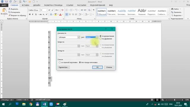Click the bulleted list icon
Image resolution: width=190 pixels, height=107 pixels.
(66, 10)
